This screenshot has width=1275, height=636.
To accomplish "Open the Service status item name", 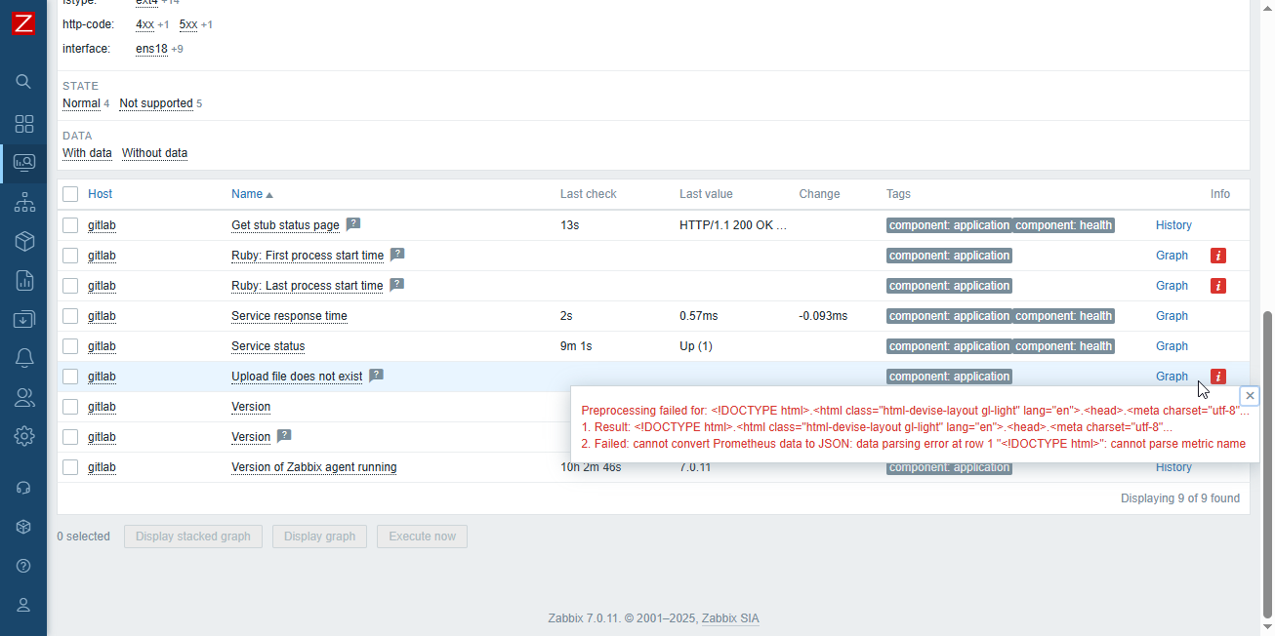I will (x=267, y=346).
